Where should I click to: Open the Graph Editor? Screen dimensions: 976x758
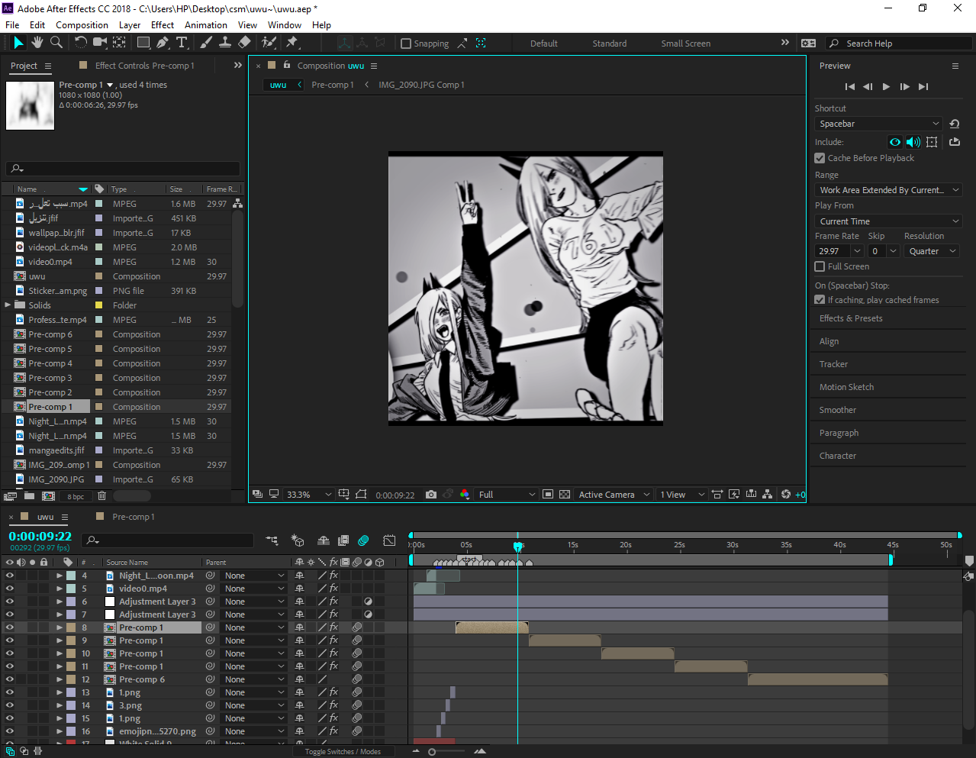point(389,540)
